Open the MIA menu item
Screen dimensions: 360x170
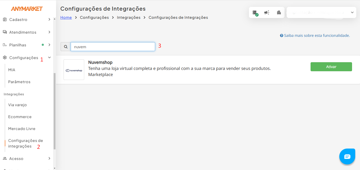(12, 70)
